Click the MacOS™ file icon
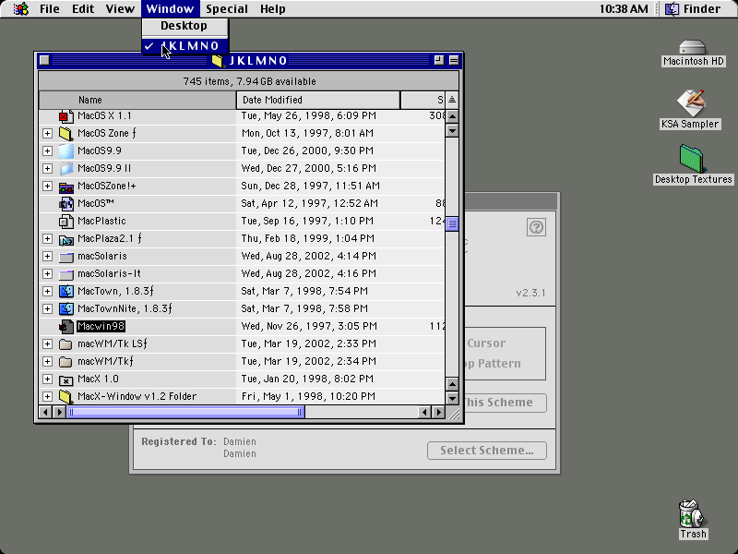This screenshot has height=554, width=738. tap(65, 203)
